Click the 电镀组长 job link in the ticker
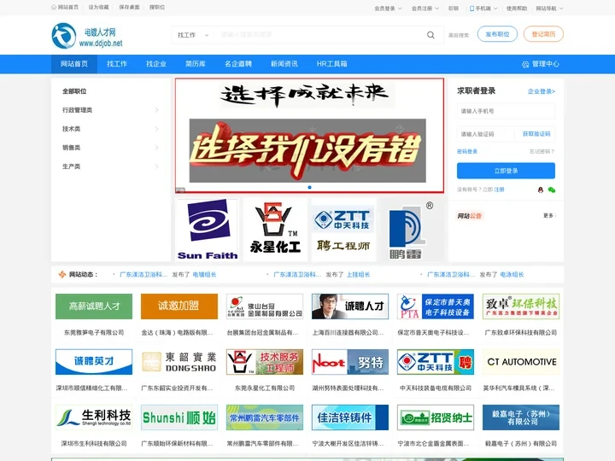Screen dimensions: 615x461 tap(204, 274)
